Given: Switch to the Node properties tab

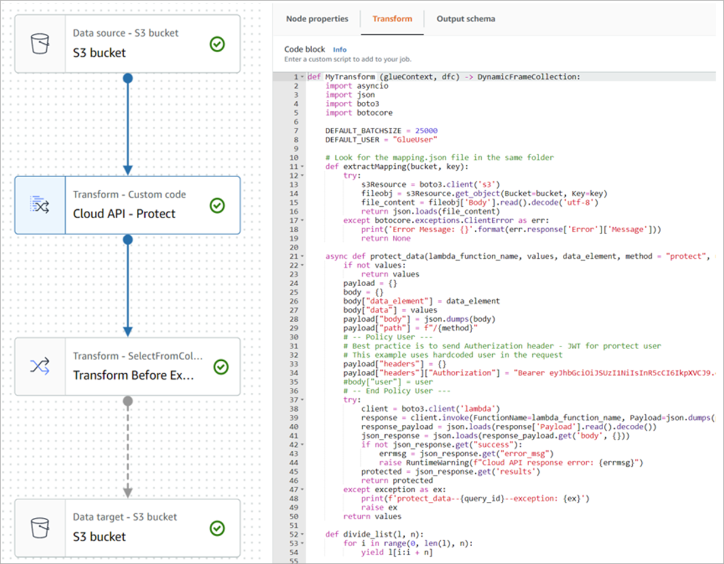Looking at the screenshot, I should tap(317, 19).
